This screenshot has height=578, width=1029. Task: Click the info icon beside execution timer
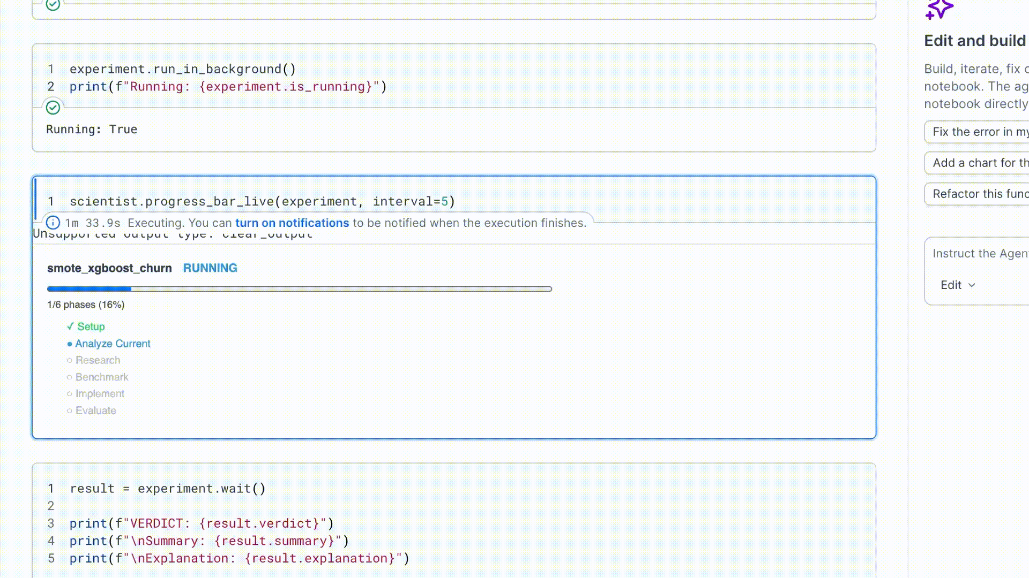pos(53,223)
